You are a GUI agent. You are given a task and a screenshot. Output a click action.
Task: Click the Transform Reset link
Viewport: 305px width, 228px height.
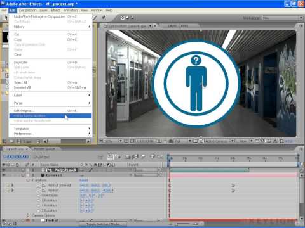point(83,180)
